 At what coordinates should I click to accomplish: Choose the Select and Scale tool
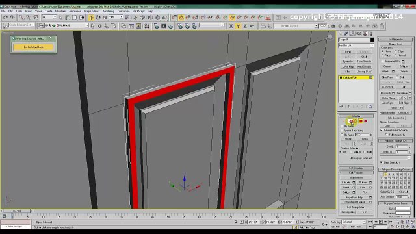pyautogui.click(x=105, y=18)
